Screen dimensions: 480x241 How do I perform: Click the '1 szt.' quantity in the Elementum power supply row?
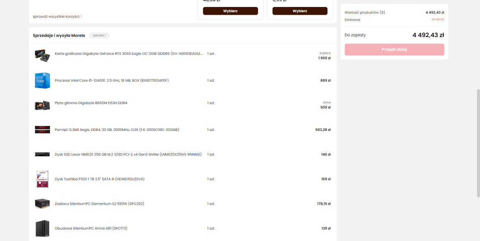(x=211, y=204)
